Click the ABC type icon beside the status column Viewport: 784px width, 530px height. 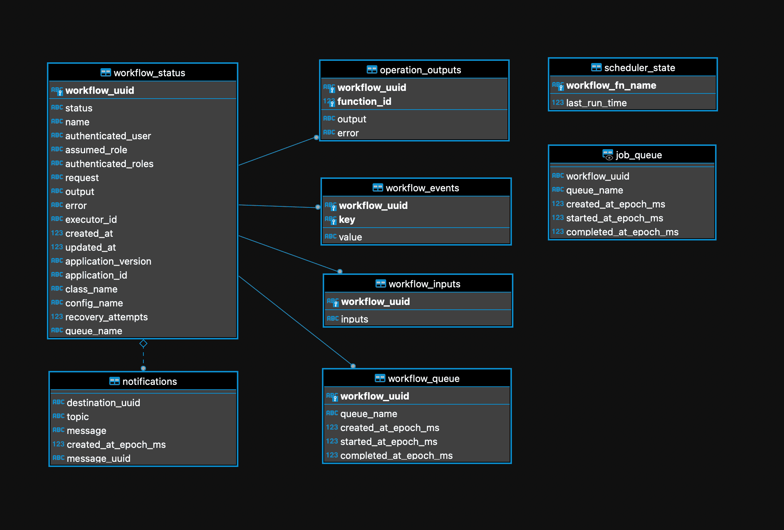coord(57,107)
